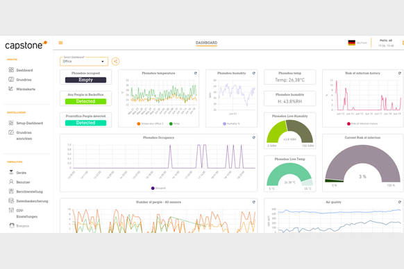
Task: Click the Phonebox Live Humidity gauge
Action: [x=289, y=132]
